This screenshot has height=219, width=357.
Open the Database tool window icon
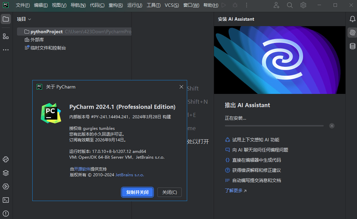[x=352, y=46]
